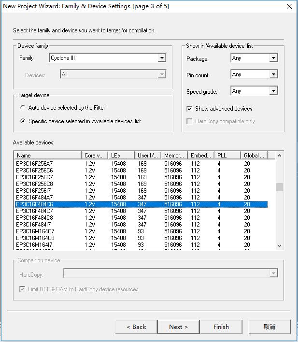Screen dimensions: 298x342
Task: Sort devices by the LEs column header
Action: [x=121, y=155]
